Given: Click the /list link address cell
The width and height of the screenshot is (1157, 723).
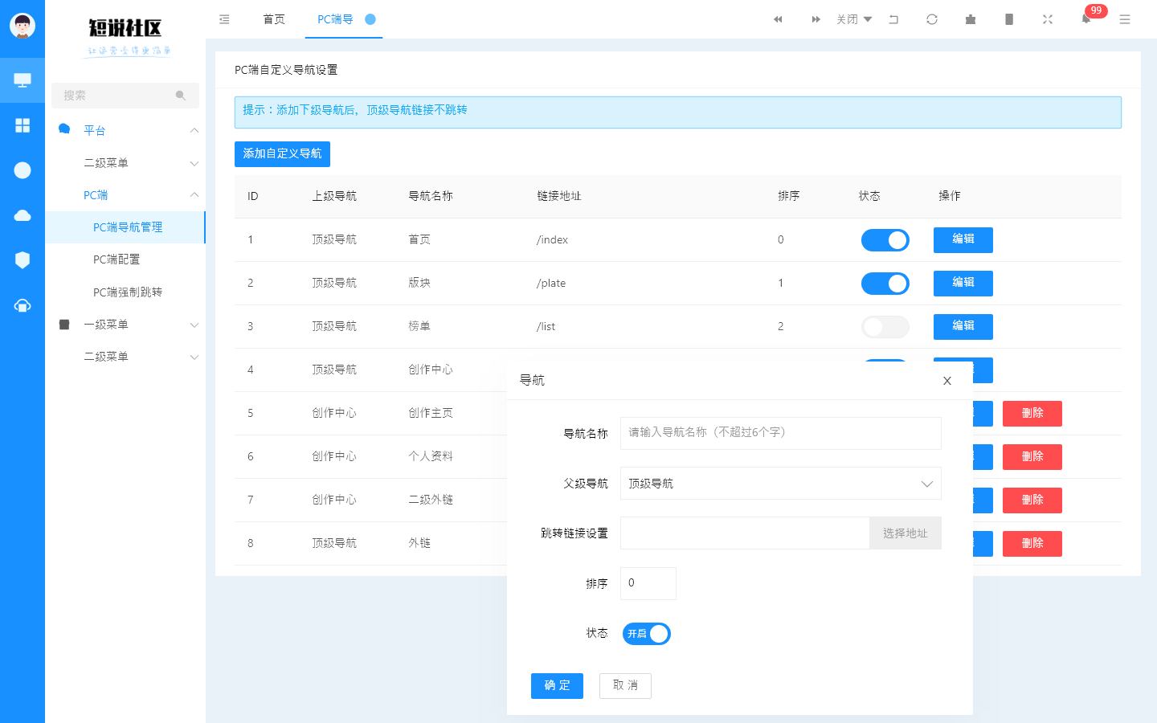Looking at the screenshot, I should click(x=546, y=327).
